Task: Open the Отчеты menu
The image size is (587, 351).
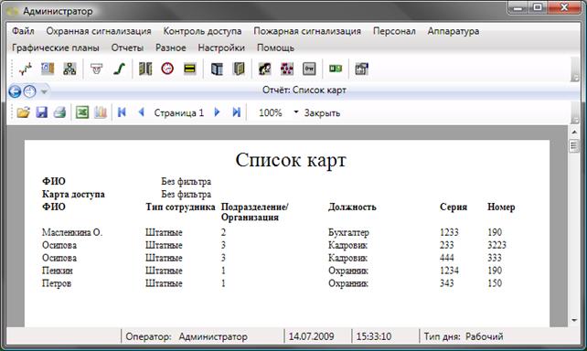Action: [x=127, y=48]
